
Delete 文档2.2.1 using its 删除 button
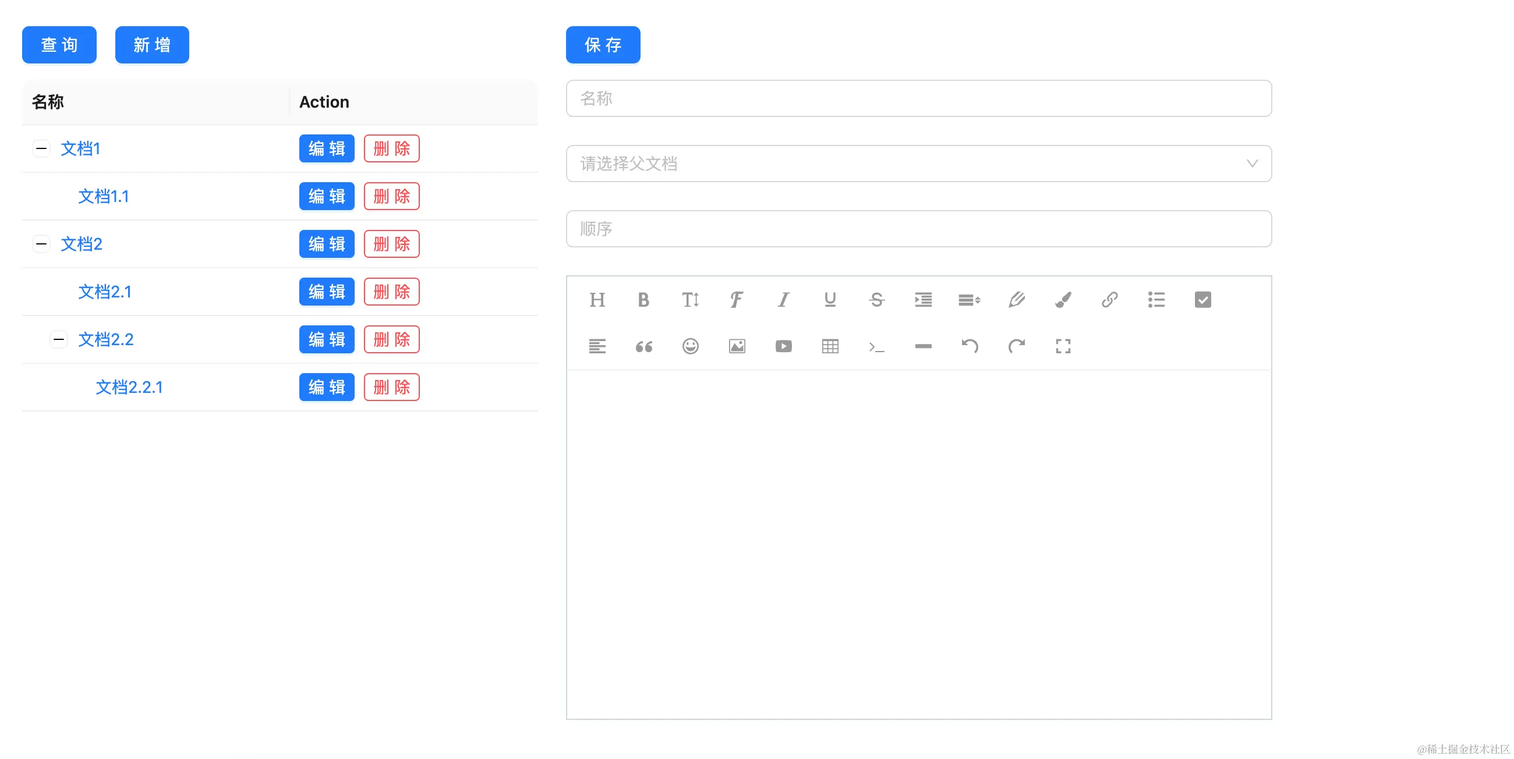[x=391, y=387]
